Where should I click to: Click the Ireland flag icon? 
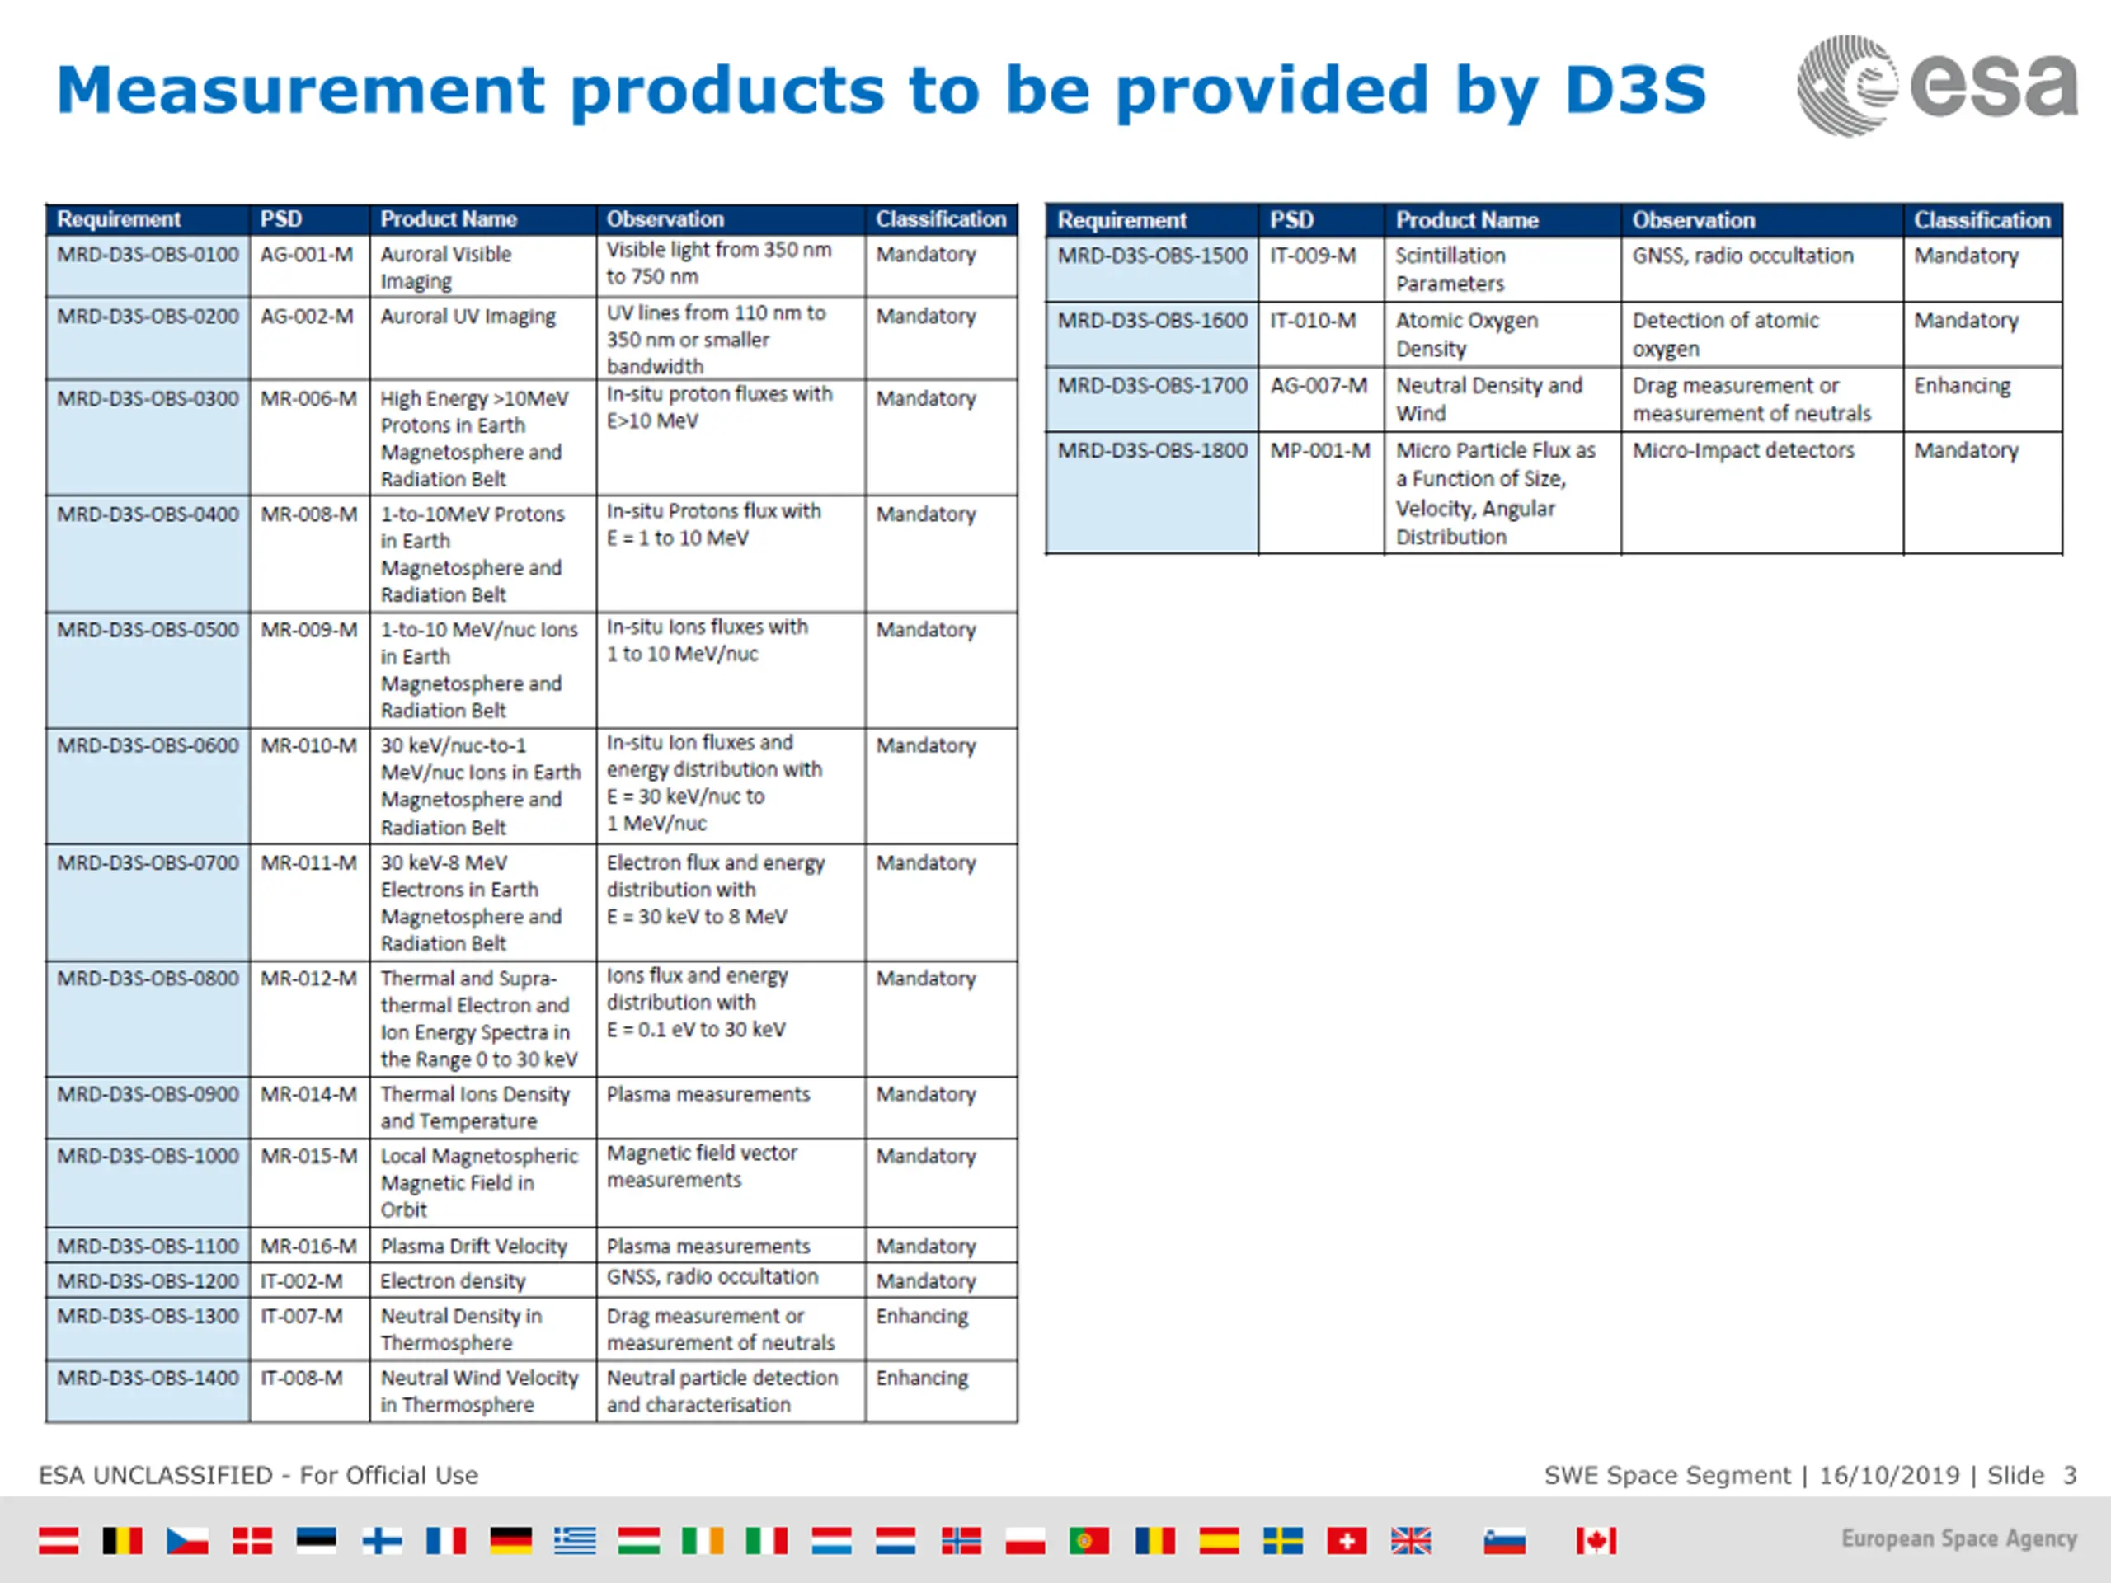pyautogui.click(x=703, y=1540)
